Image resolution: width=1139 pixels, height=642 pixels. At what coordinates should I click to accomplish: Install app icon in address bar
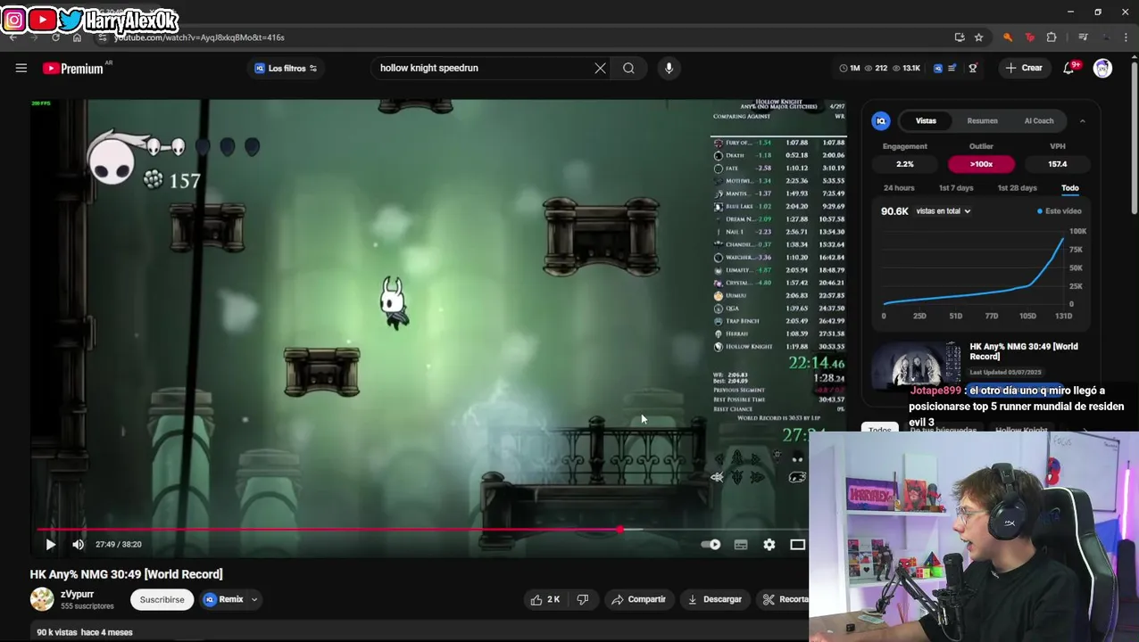[960, 37]
